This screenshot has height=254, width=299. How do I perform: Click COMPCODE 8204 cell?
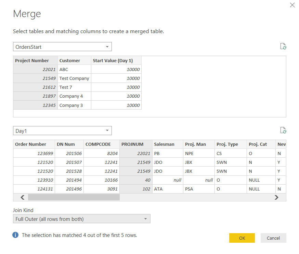(x=102, y=153)
